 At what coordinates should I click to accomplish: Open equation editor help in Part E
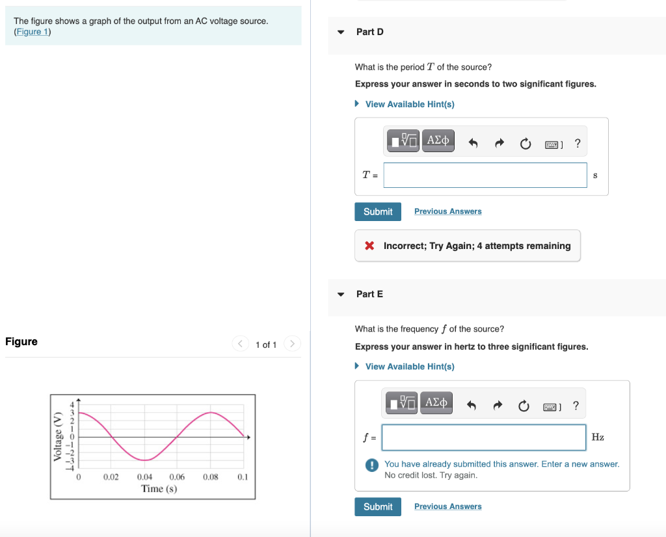coord(576,406)
